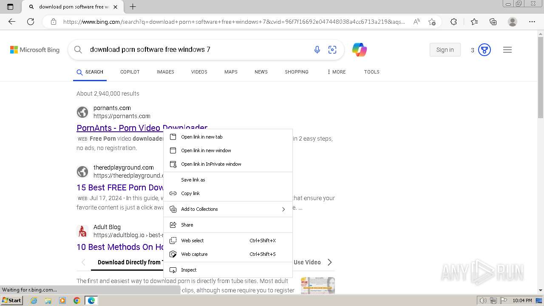Choose Share from context menu
The image size is (544, 306).
click(228, 225)
